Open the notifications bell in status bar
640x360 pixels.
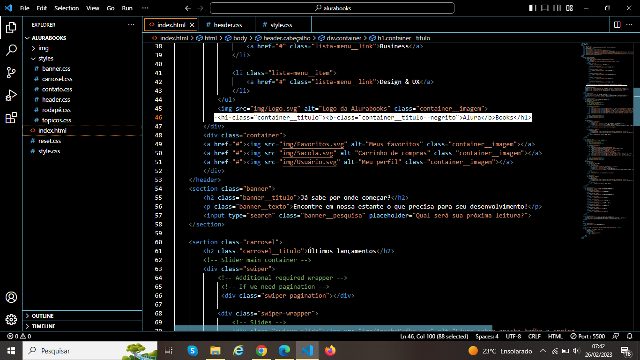pos(629,337)
